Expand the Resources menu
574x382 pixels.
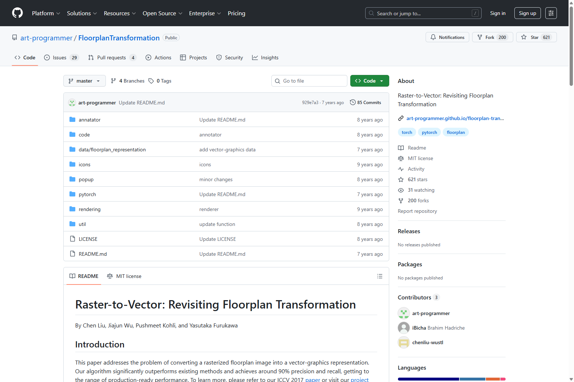pyautogui.click(x=120, y=13)
